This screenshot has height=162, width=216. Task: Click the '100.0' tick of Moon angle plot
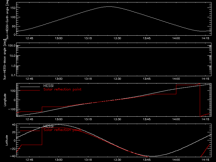(12, 46)
